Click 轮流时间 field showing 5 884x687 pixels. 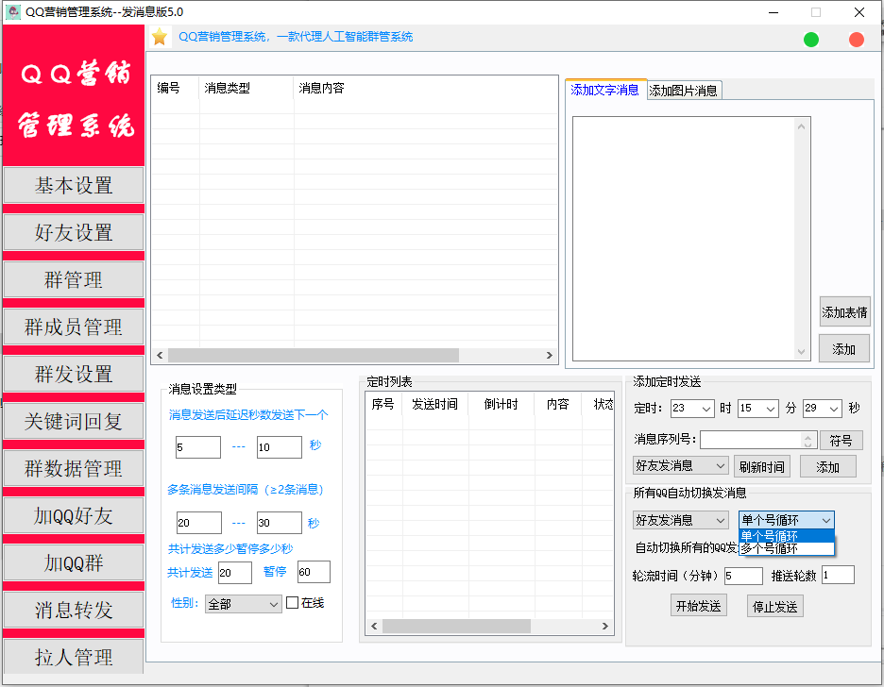click(x=743, y=576)
